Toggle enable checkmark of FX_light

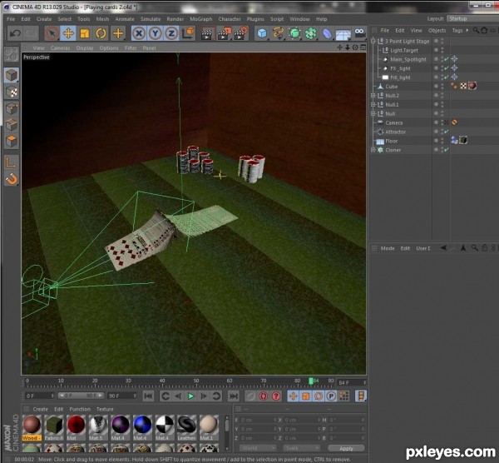click(x=446, y=68)
